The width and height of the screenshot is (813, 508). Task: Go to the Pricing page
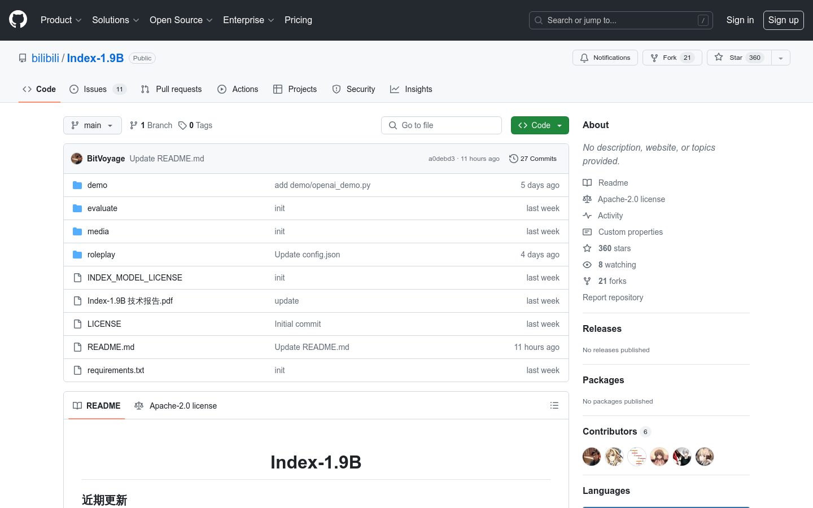(x=298, y=20)
